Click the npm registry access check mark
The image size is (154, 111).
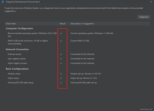tap(61, 59)
